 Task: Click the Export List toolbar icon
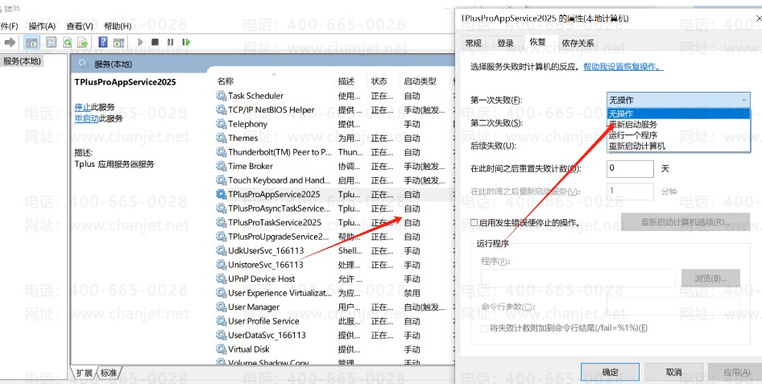click(83, 42)
